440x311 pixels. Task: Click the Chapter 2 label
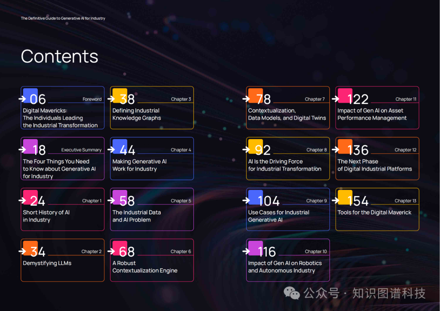(x=92, y=251)
